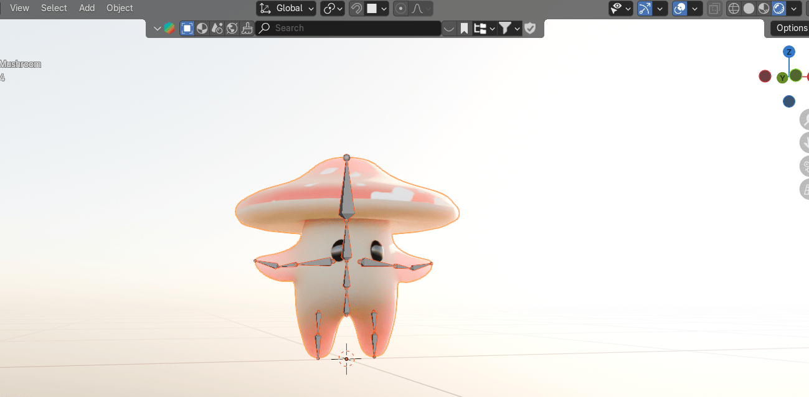Screen dimensions: 809x397
Task: Open the Transform Orientation Global dropdown
Action: (286, 8)
